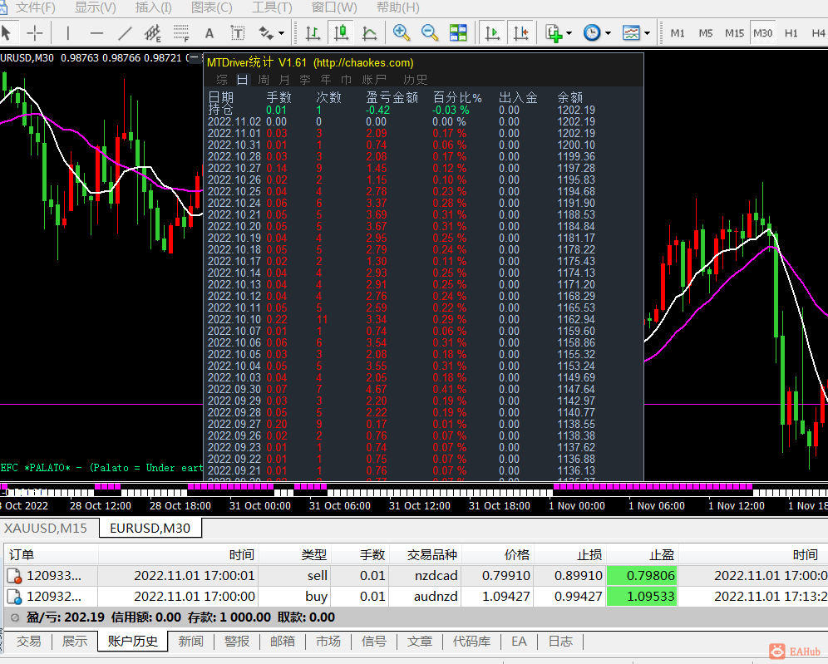
Task: Click the nzdcad sell order icon
Action: click(x=14, y=576)
